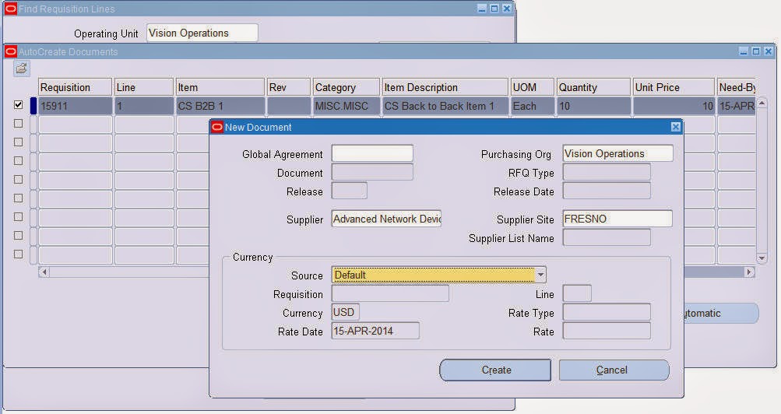Close the New Document dialog
The image size is (781, 414).
pos(675,127)
